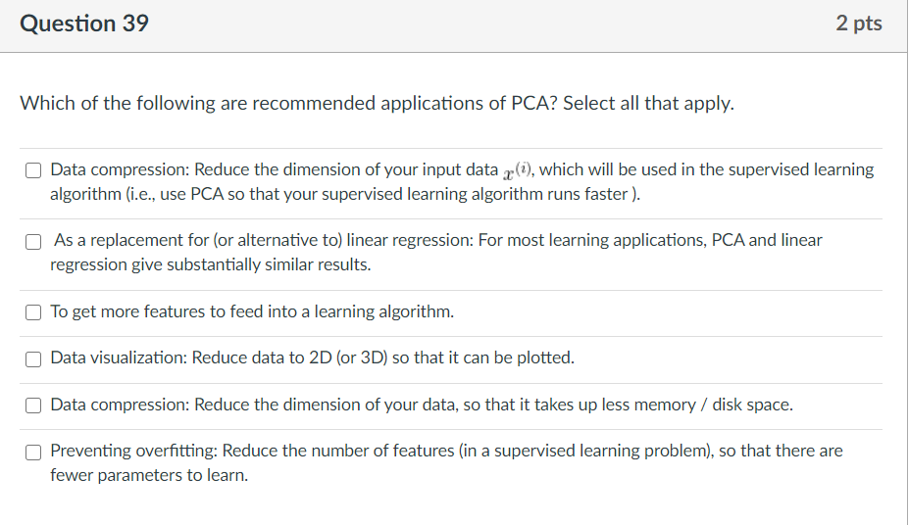This screenshot has height=525, width=909.
Task: Enable the Data visualization checkbox
Action: coord(33,359)
